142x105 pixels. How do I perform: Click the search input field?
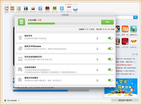124,17
